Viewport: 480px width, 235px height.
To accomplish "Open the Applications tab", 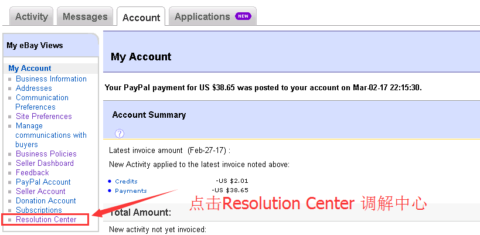I will point(202,16).
